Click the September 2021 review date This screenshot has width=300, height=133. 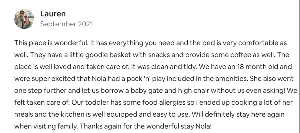pyautogui.click(x=66, y=24)
